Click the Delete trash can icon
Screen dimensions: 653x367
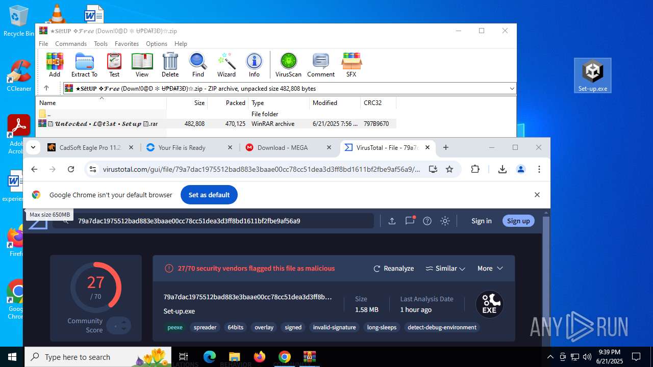point(170,65)
